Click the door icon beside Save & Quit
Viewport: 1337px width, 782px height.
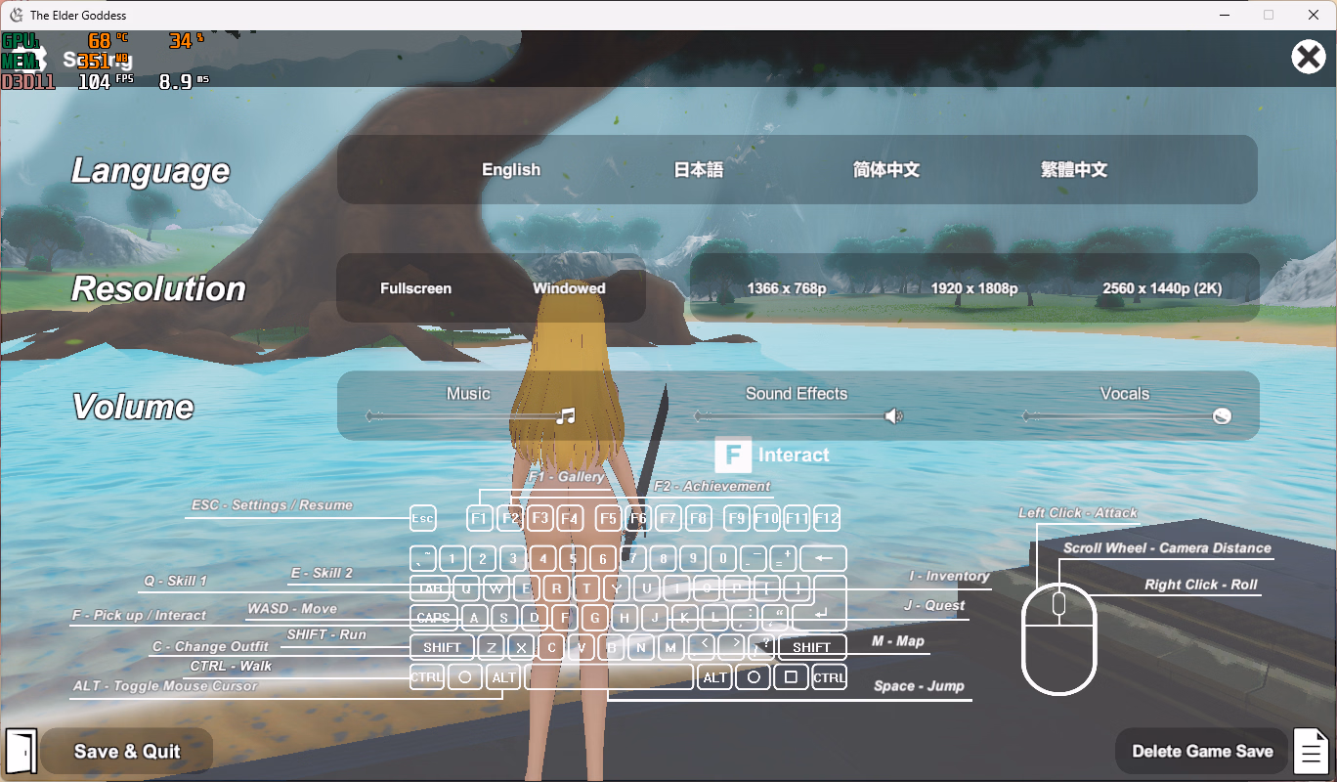point(21,751)
